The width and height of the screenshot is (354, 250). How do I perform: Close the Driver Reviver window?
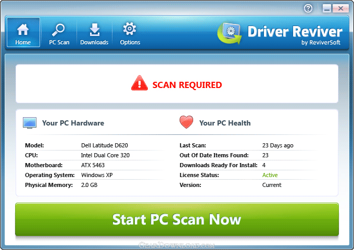point(340,8)
